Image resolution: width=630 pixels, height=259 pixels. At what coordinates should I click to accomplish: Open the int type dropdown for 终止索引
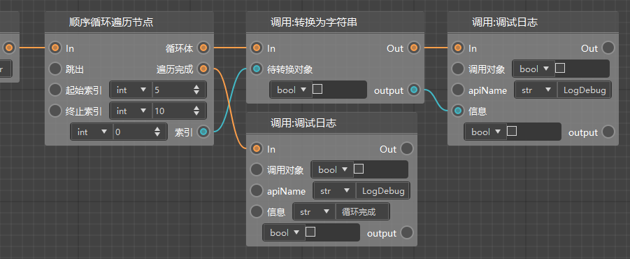(131, 111)
